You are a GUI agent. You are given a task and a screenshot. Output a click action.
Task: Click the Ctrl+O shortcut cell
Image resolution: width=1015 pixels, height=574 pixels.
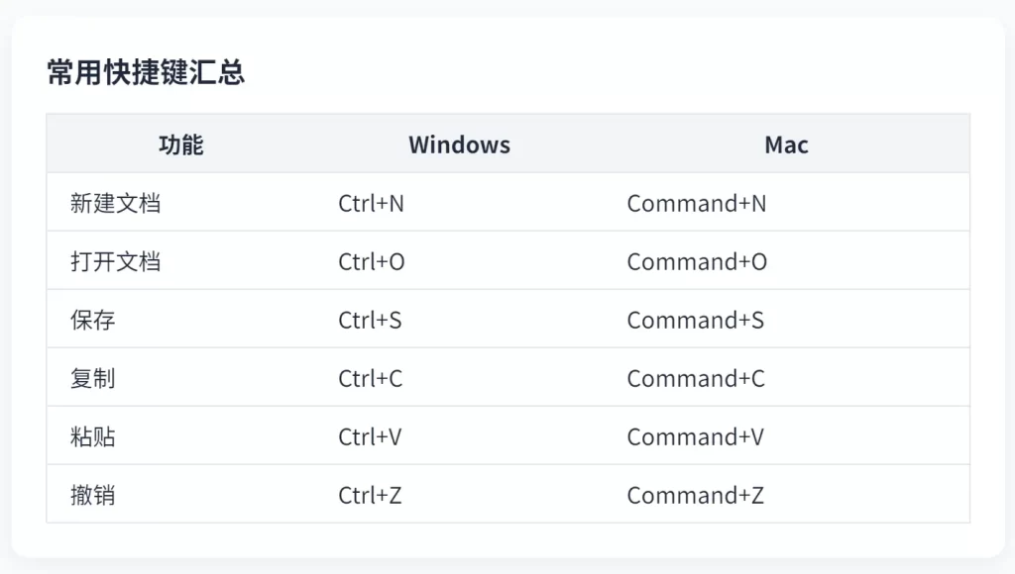pyautogui.click(x=372, y=262)
